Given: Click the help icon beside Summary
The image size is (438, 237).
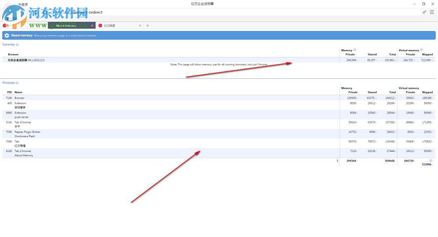Looking at the screenshot, I should (18, 44).
